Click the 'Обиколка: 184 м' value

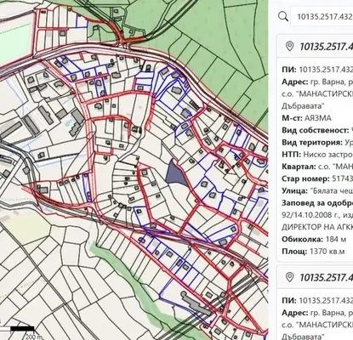(x=314, y=239)
